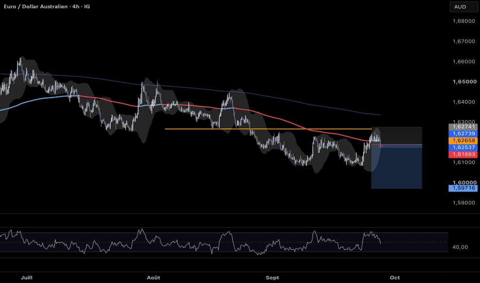
Task: Click the 40,00 RSI scale label
Action: pos(460,247)
